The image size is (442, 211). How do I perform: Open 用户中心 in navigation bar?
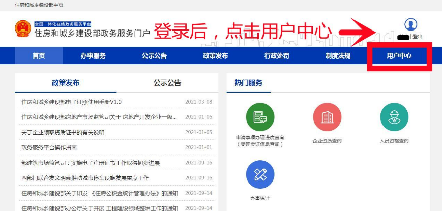[x=399, y=56]
